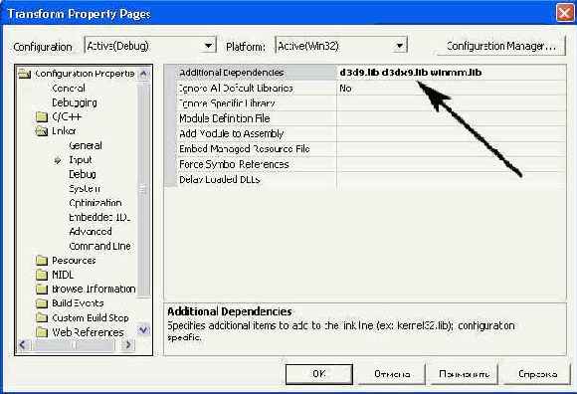The width and height of the screenshot is (577, 394).
Task: Select Command Line under Linker
Action: 99,246
